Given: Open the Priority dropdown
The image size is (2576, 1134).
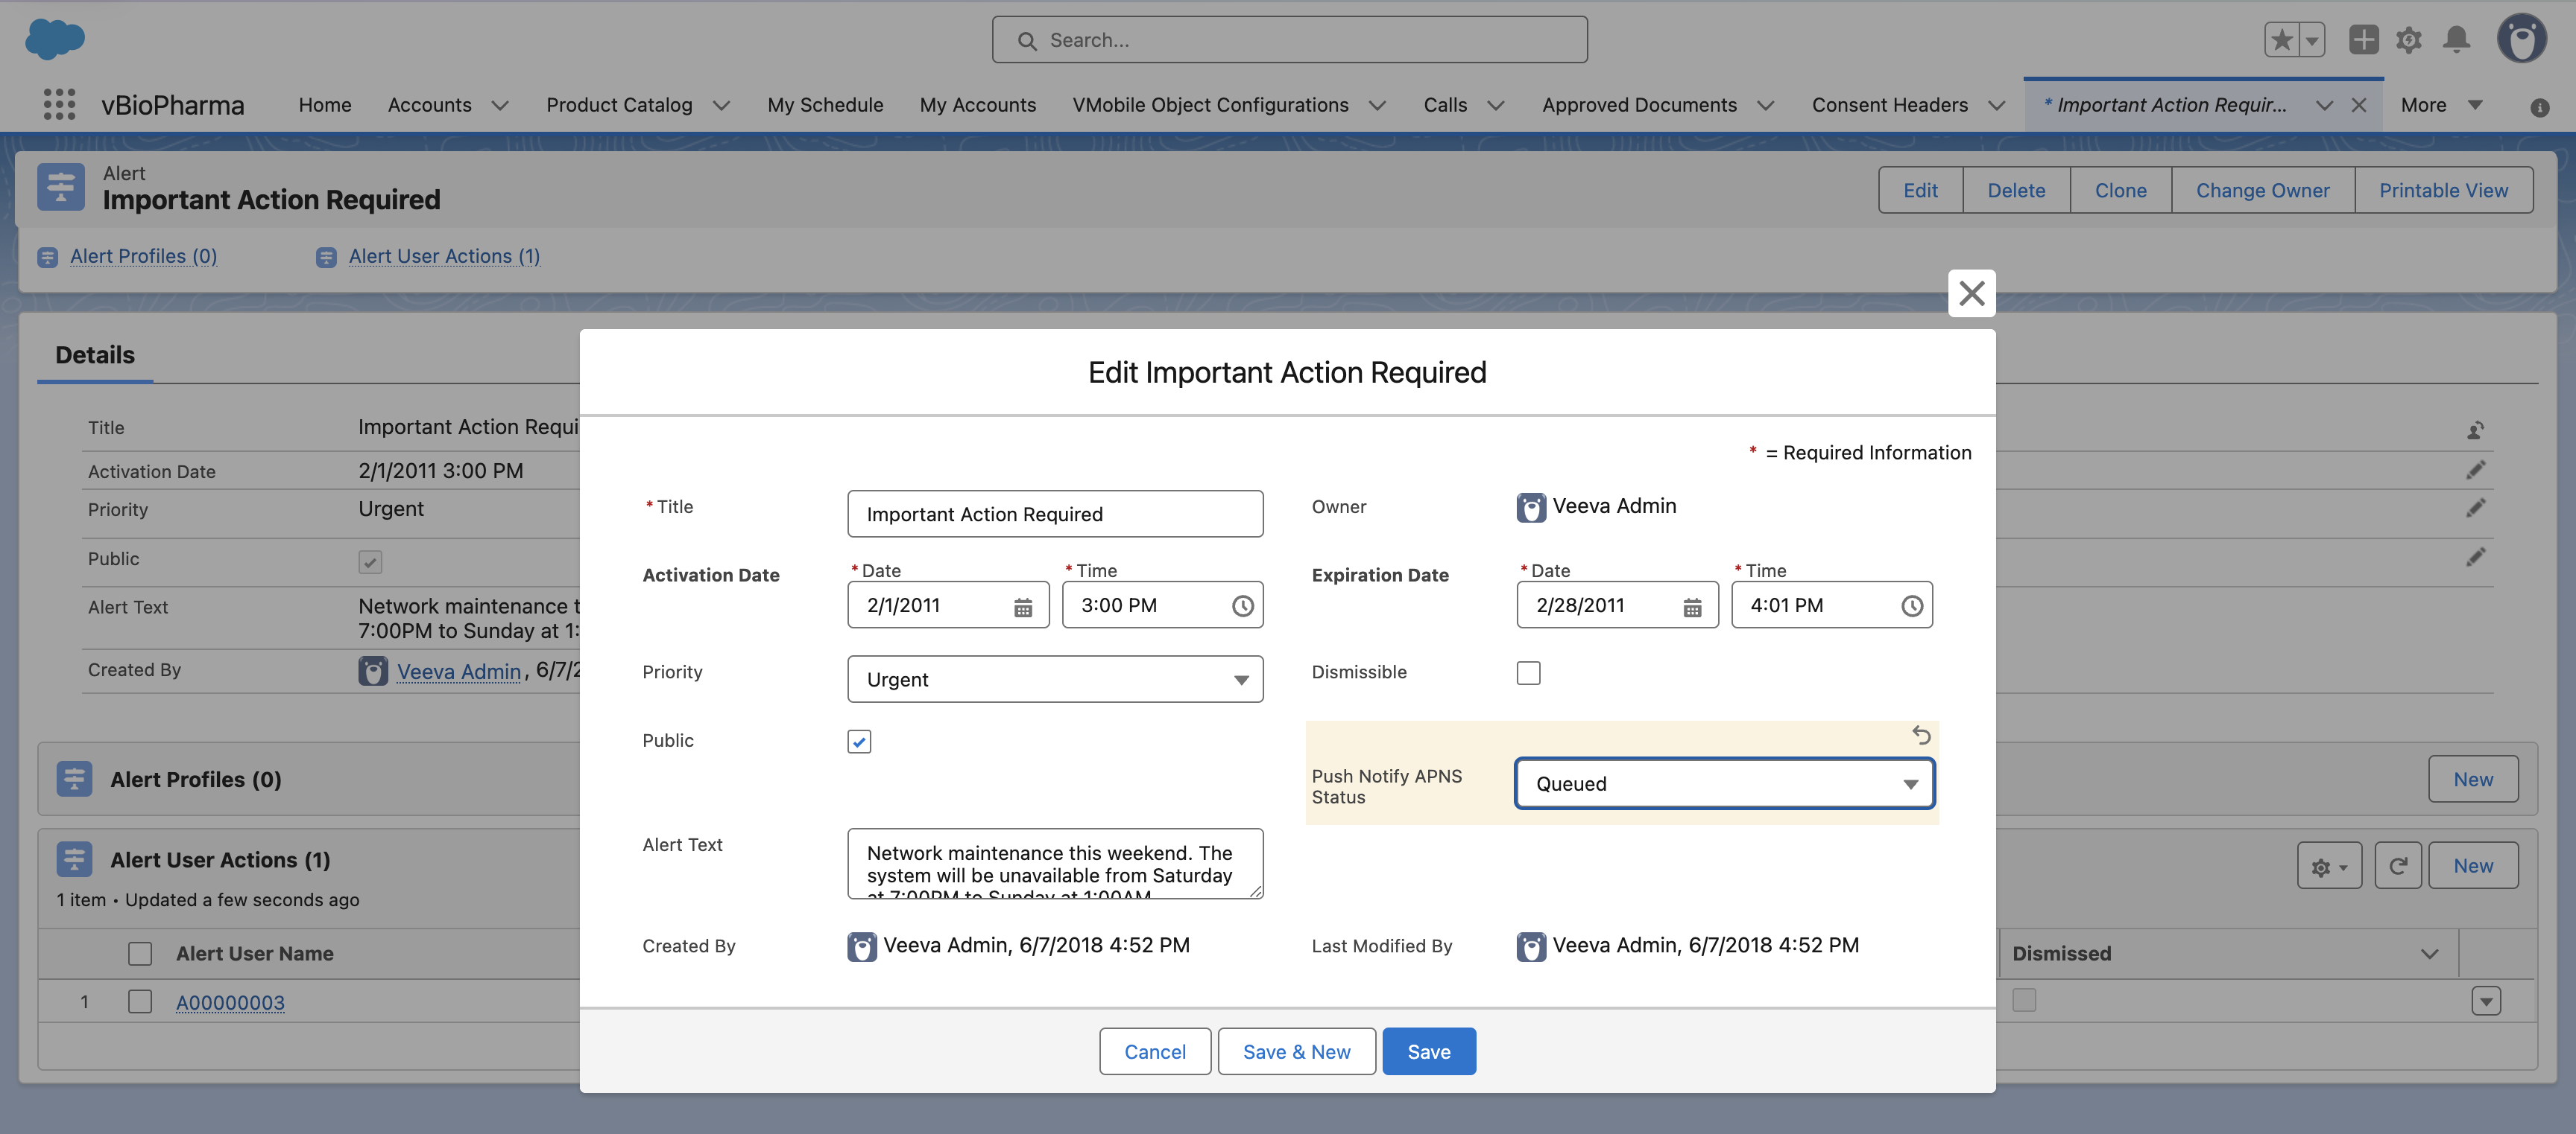Looking at the screenshot, I should pyautogui.click(x=1054, y=679).
